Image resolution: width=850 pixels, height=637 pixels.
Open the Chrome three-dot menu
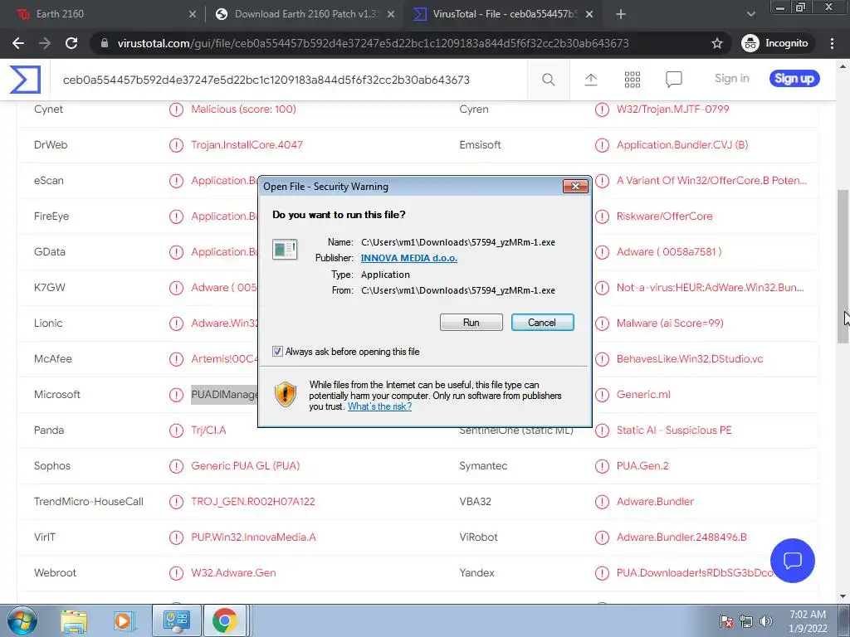(x=832, y=43)
